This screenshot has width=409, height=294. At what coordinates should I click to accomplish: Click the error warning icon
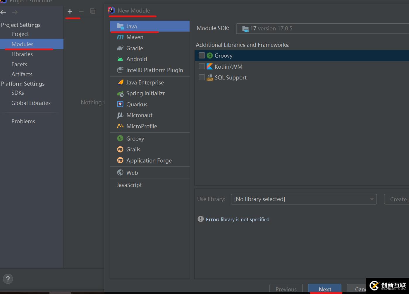pos(200,219)
